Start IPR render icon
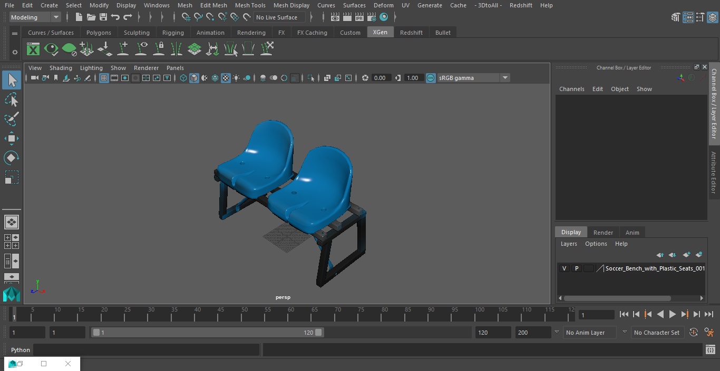Image resolution: width=720 pixels, height=371 pixels. 359,17
